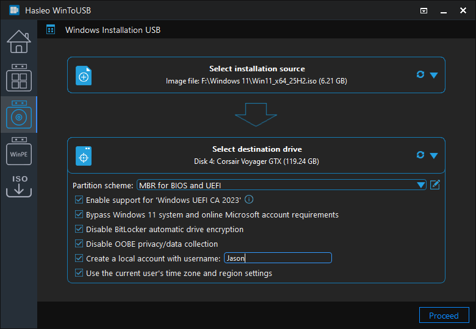Image resolution: width=476 pixels, height=329 pixels.
Task: Open the Home page in sidebar
Action: tap(19, 41)
